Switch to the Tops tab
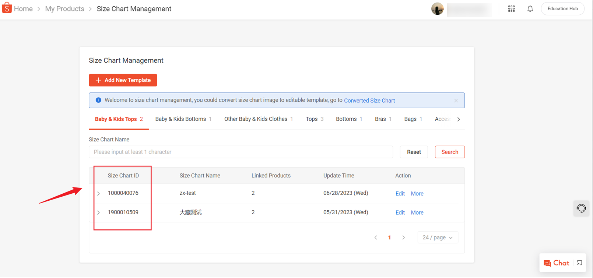The image size is (593, 278). tap(315, 119)
